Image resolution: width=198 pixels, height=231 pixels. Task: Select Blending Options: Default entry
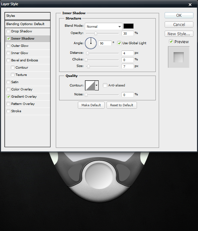pos(27,24)
